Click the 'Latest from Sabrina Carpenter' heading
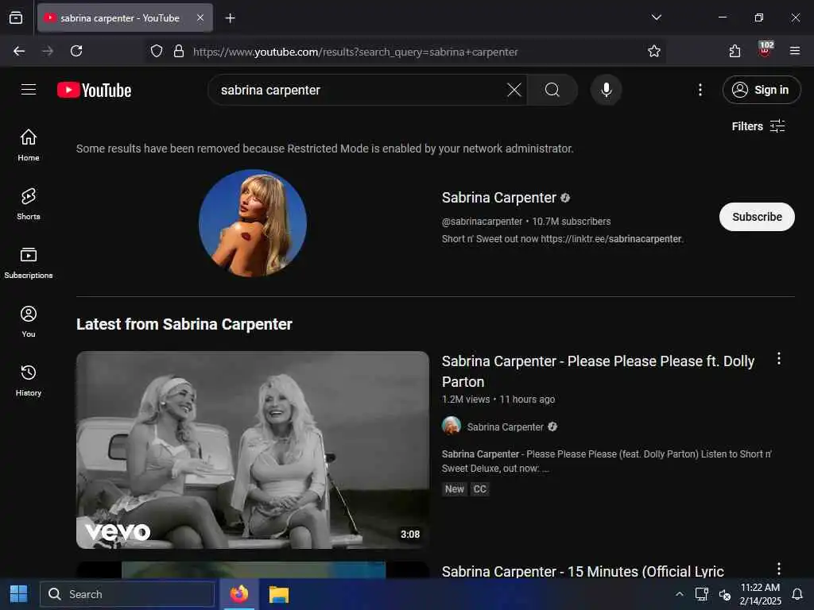 point(184,324)
